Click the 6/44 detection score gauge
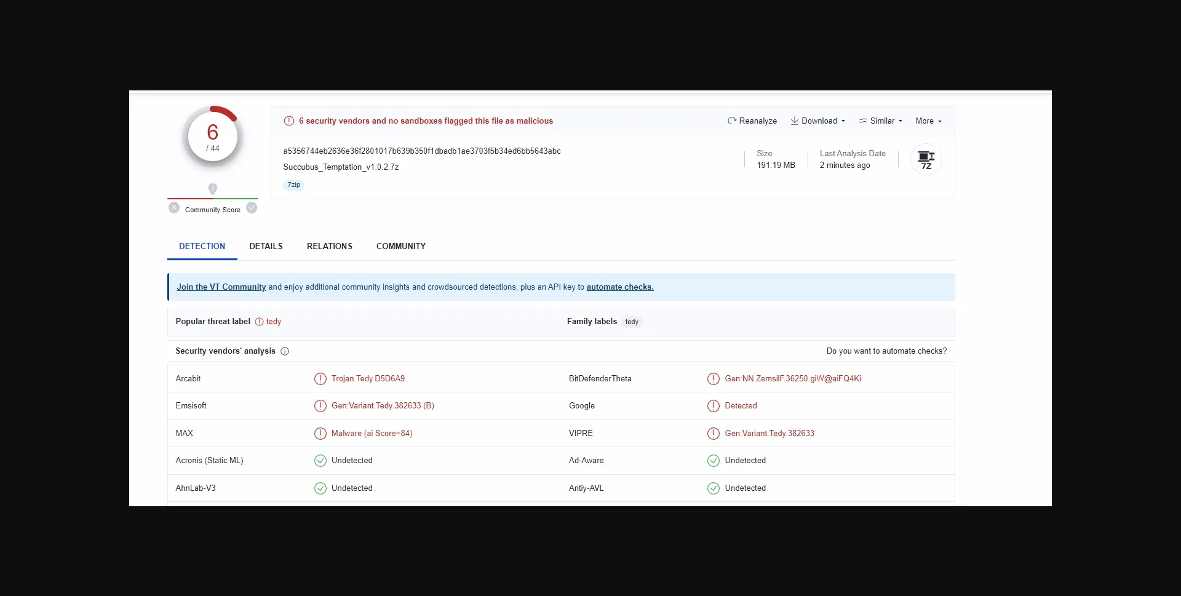Image resolution: width=1181 pixels, height=596 pixels. click(x=213, y=138)
